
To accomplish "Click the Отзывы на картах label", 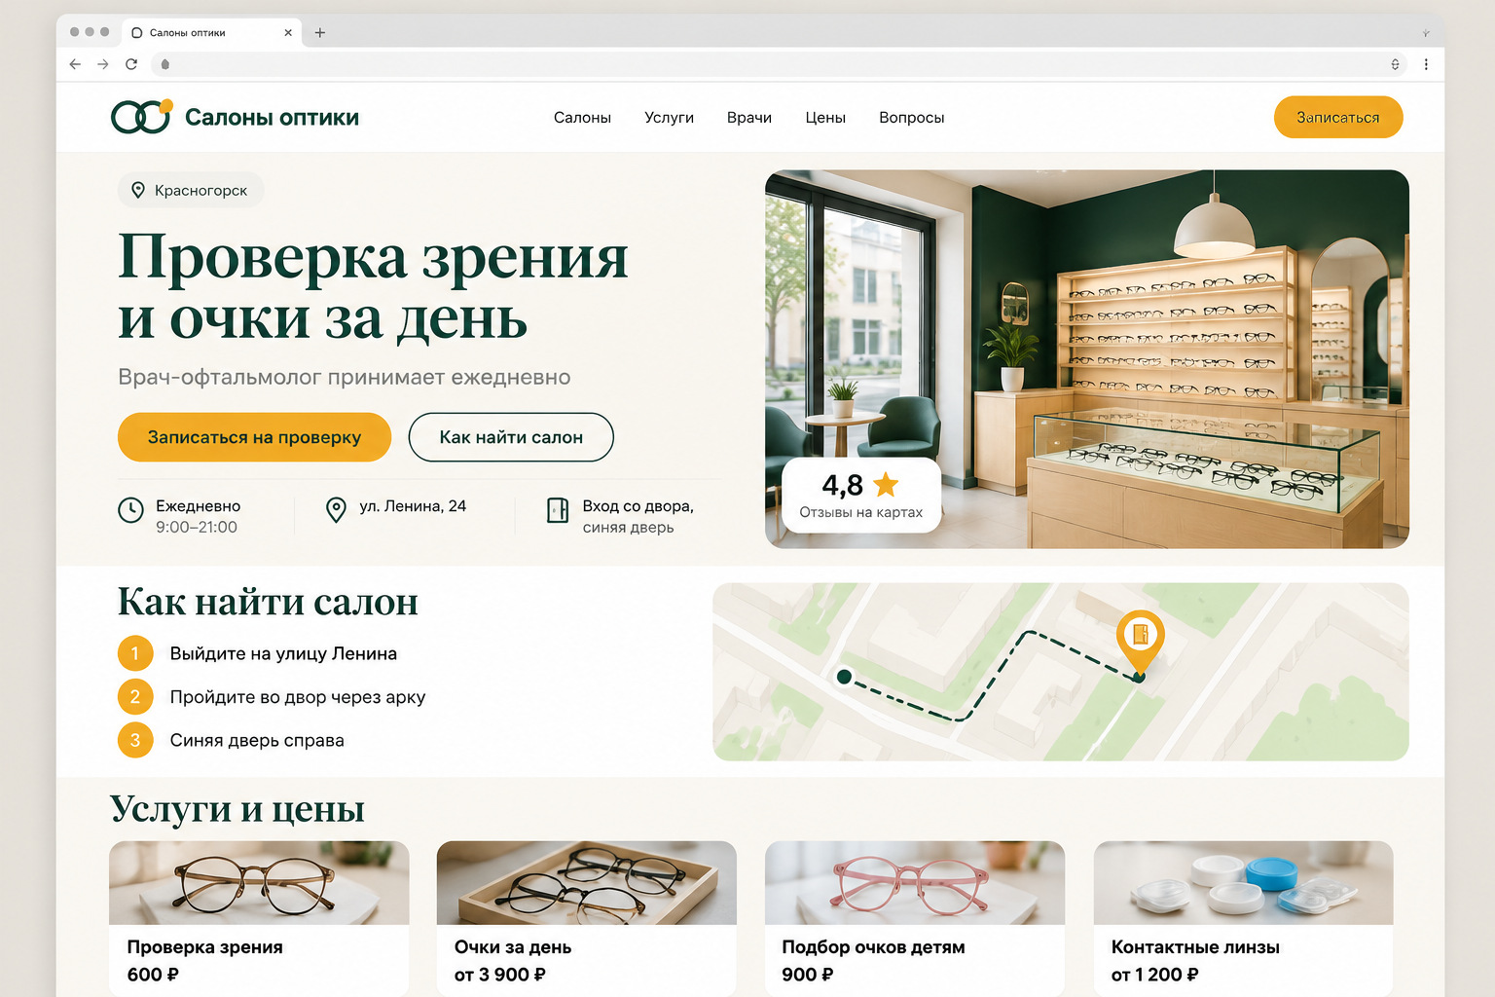I will 861,512.
